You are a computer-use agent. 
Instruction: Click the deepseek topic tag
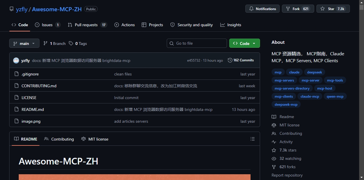tap(314, 72)
